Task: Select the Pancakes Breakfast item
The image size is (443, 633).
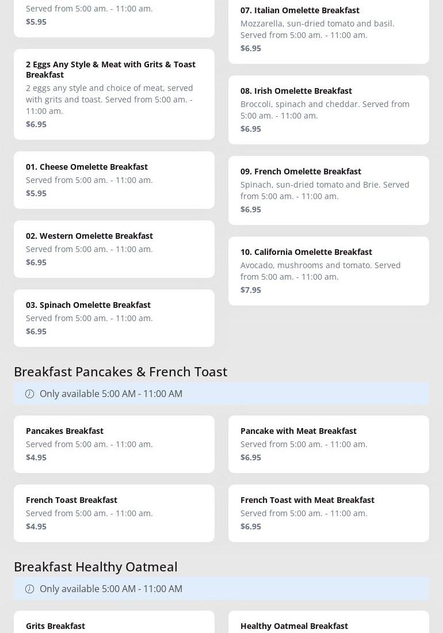Action: pos(114,444)
